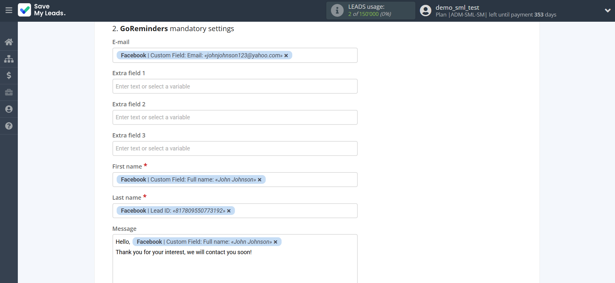
Task: Expand the account dropdown chevron
Action: point(608,10)
